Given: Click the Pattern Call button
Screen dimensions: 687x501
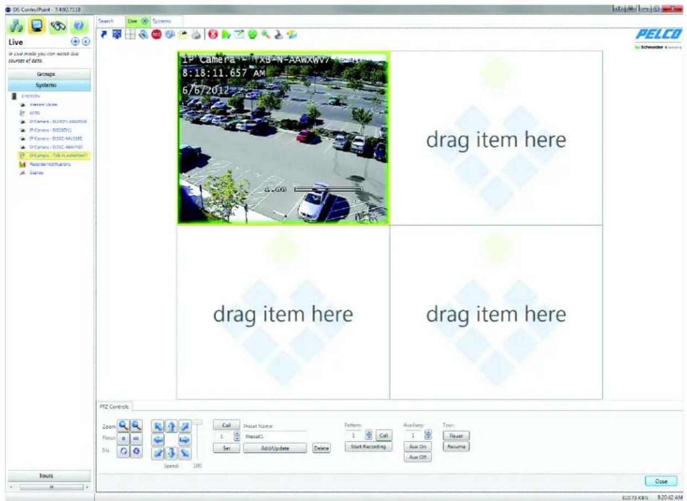Looking at the screenshot, I should [384, 436].
